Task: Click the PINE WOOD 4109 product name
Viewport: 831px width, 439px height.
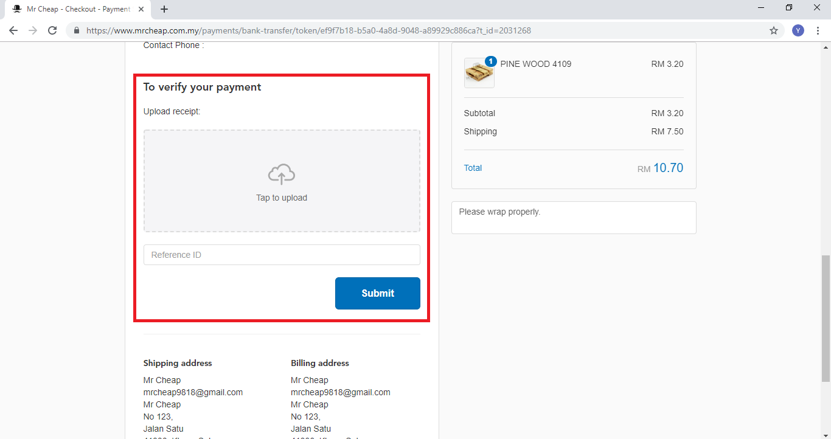Action: click(536, 64)
